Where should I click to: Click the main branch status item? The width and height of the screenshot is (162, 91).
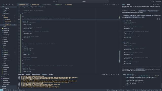tap(6, 90)
